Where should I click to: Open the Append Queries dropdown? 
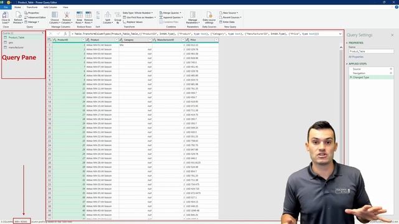pyautogui.click(x=171, y=17)
